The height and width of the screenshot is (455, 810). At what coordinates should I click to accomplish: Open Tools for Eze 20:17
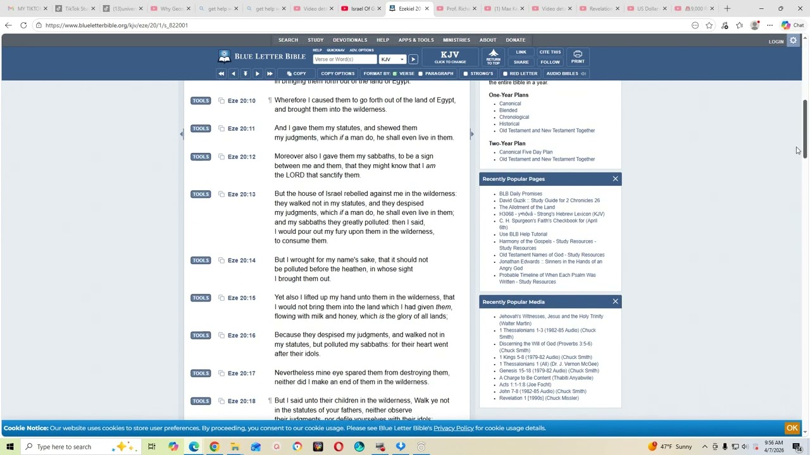click(x=201, y=373)
